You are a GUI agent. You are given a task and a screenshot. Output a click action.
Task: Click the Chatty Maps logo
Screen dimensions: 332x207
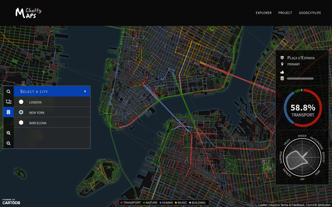pos(28,12)
